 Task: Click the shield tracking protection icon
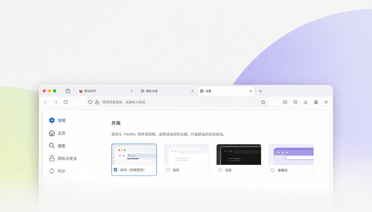90,102
